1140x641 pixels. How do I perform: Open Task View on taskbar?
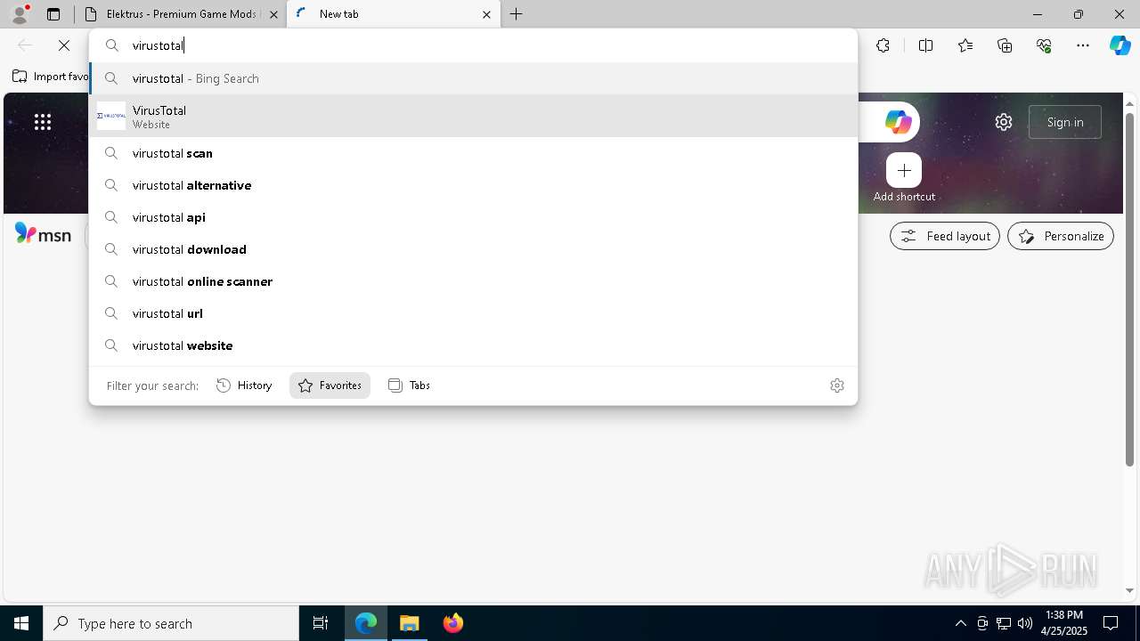coord(321,623)
